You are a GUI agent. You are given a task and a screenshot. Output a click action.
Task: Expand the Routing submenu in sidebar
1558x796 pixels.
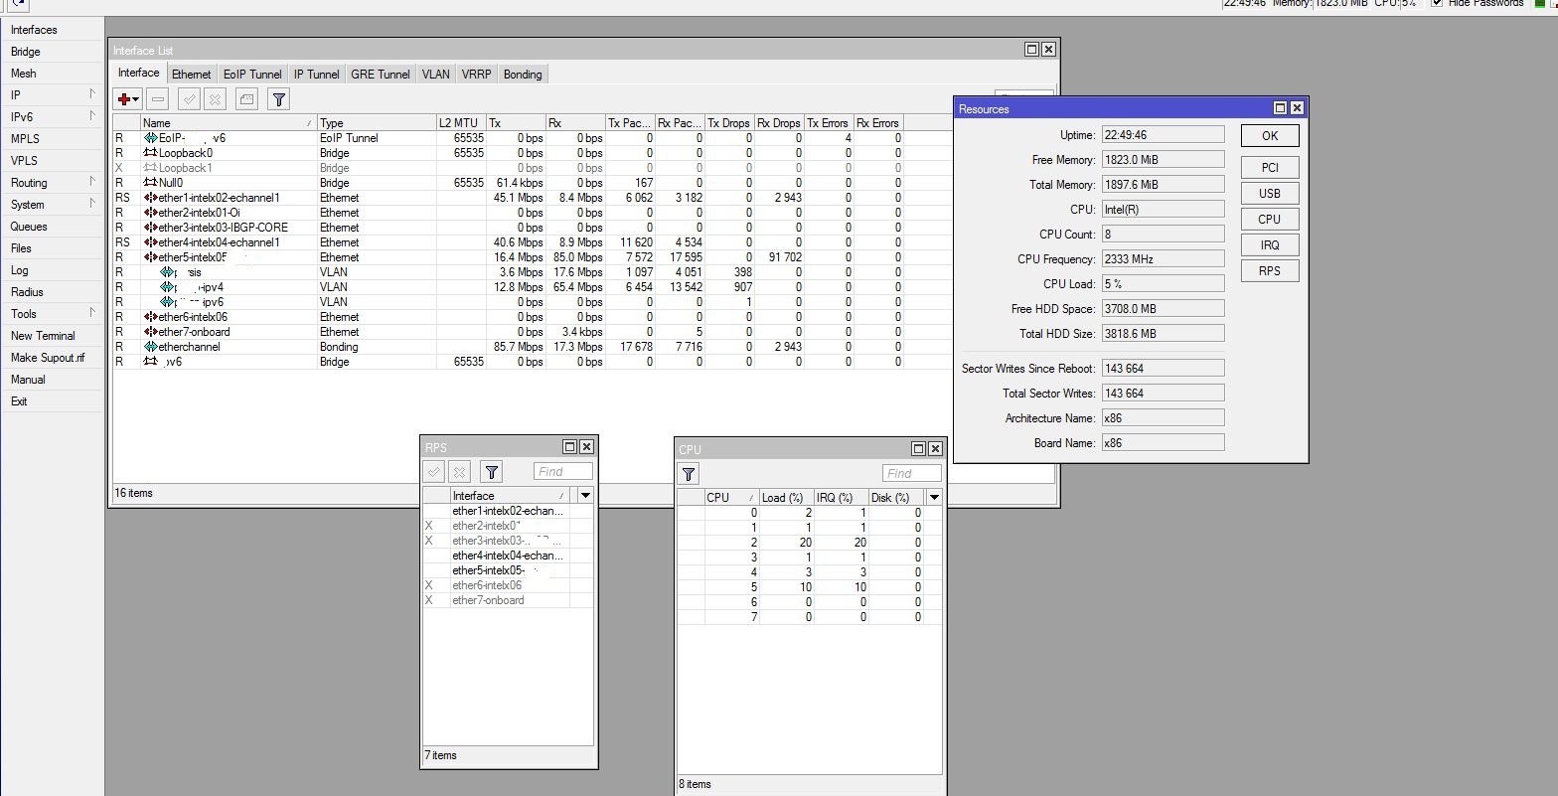[91, 182]
